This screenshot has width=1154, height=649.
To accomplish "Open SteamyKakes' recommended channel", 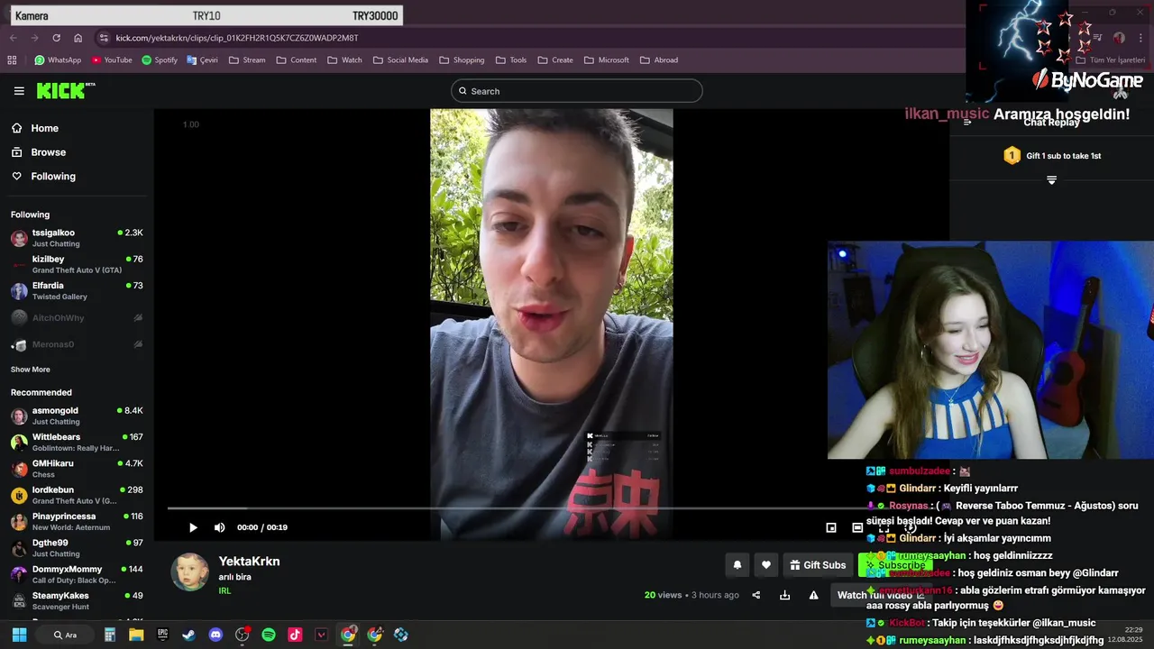I will [x=77, y=600].
